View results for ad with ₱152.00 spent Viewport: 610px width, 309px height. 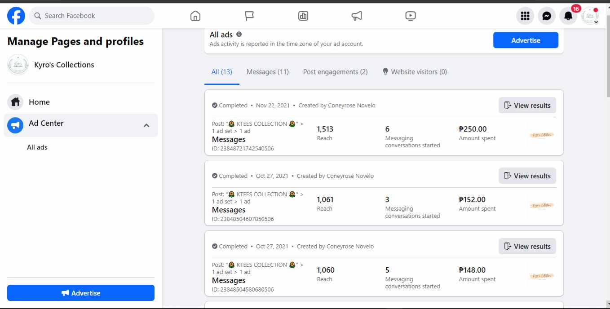click(527, 176)
